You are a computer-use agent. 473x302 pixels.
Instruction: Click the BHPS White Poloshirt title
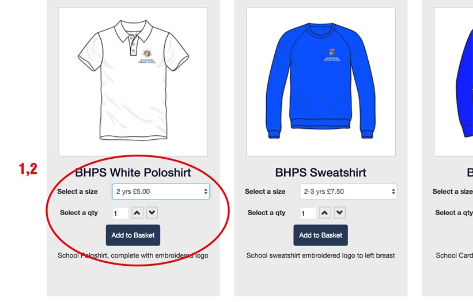click(133, 173)
